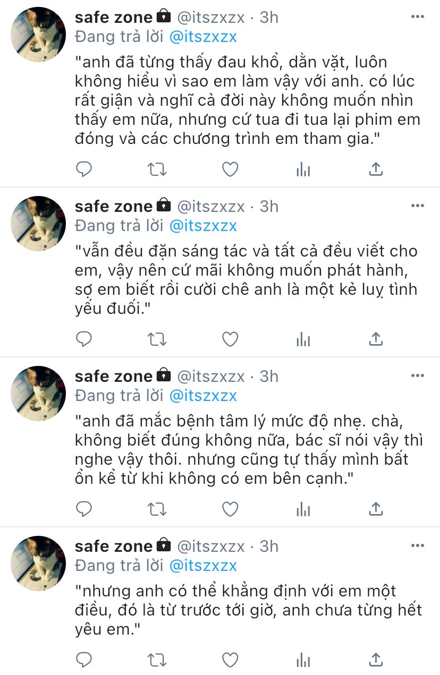Retweet the tweet about "phim em đóng"
Viewport: 440px width, 675px height.
[157, 169]
